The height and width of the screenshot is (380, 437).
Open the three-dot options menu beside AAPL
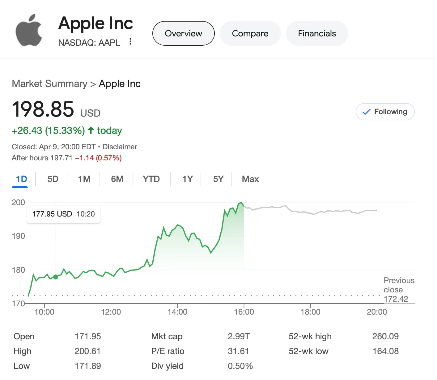click(x=130, y=41)
